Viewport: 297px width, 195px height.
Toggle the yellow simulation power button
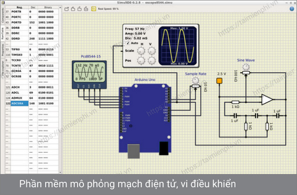(94, 8)
